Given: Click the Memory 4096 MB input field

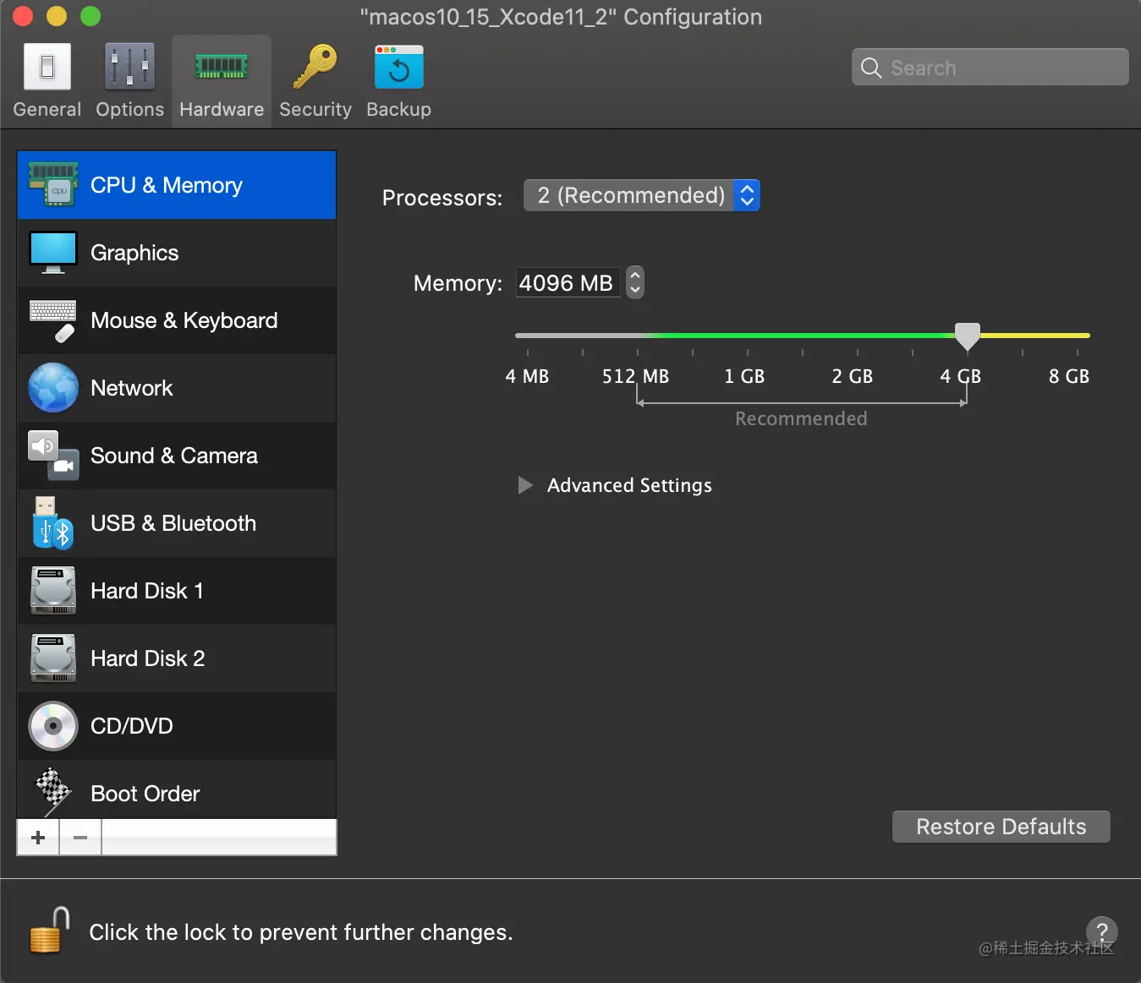Looking at the screenshot, I should [568, 282].
